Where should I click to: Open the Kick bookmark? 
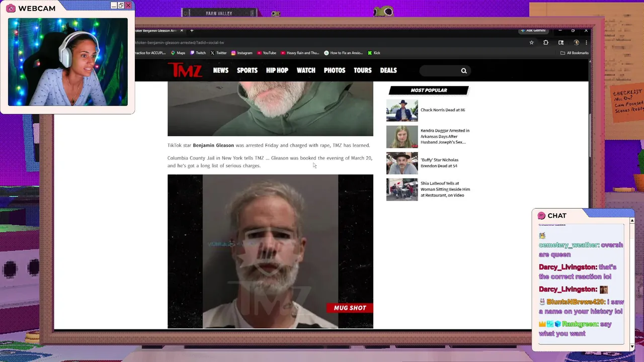click(374, 53)
